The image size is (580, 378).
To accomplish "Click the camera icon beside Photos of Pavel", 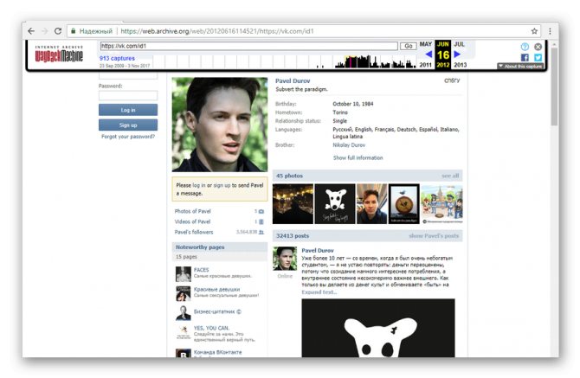I will [261, 211].
